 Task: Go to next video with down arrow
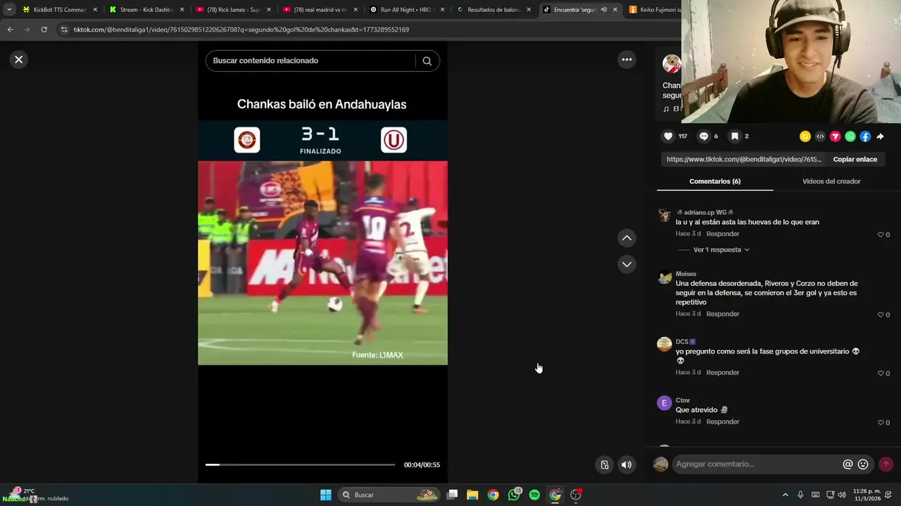(626, 264)
